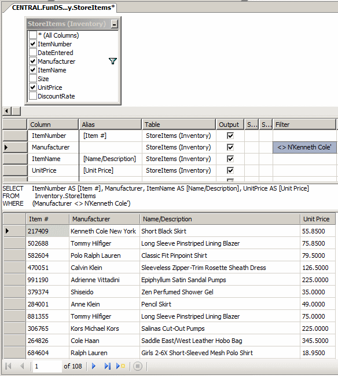The width and height of the screenshot is (338, 376).
Task: Check the All Columns checkbox
Action: pyautogui.click(x=33, y=35)
